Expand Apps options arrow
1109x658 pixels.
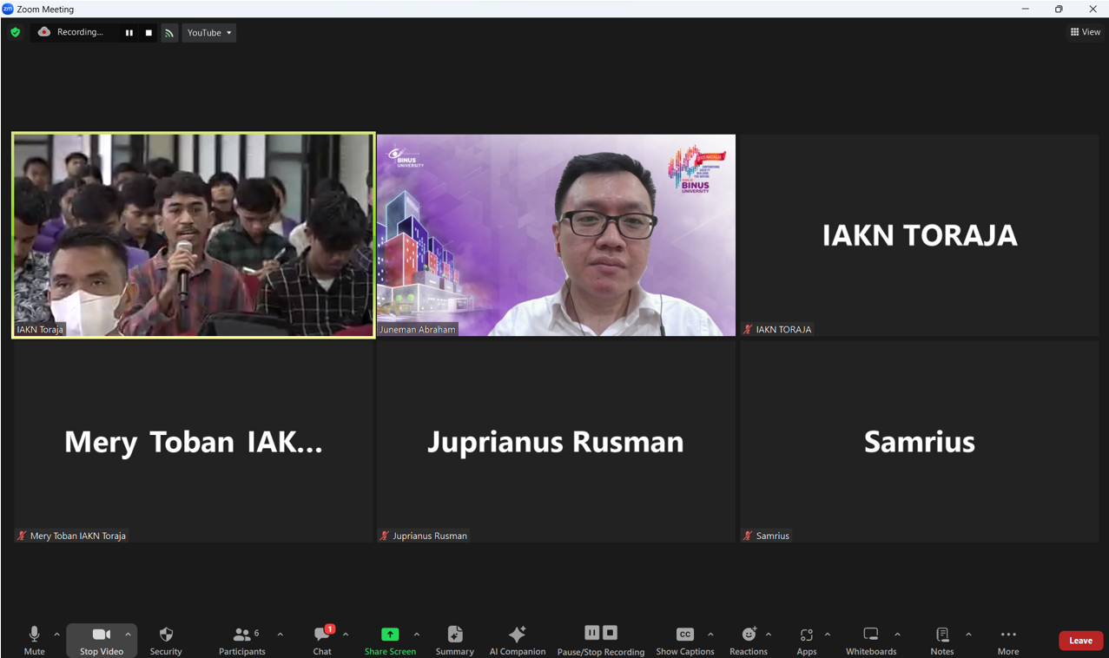(x=827, y=635)
